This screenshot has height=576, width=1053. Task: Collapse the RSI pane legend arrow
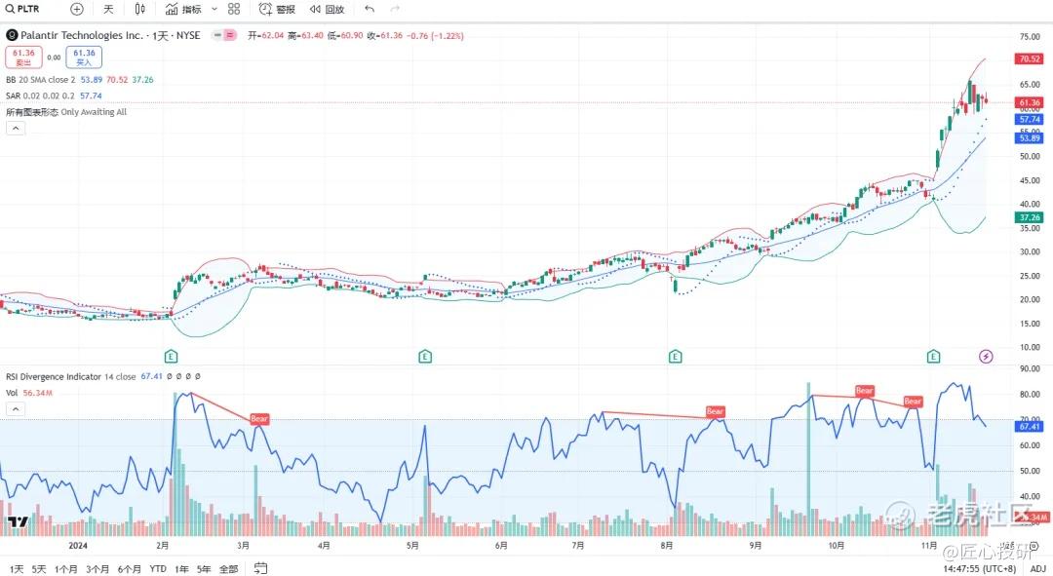click(16, 408)
